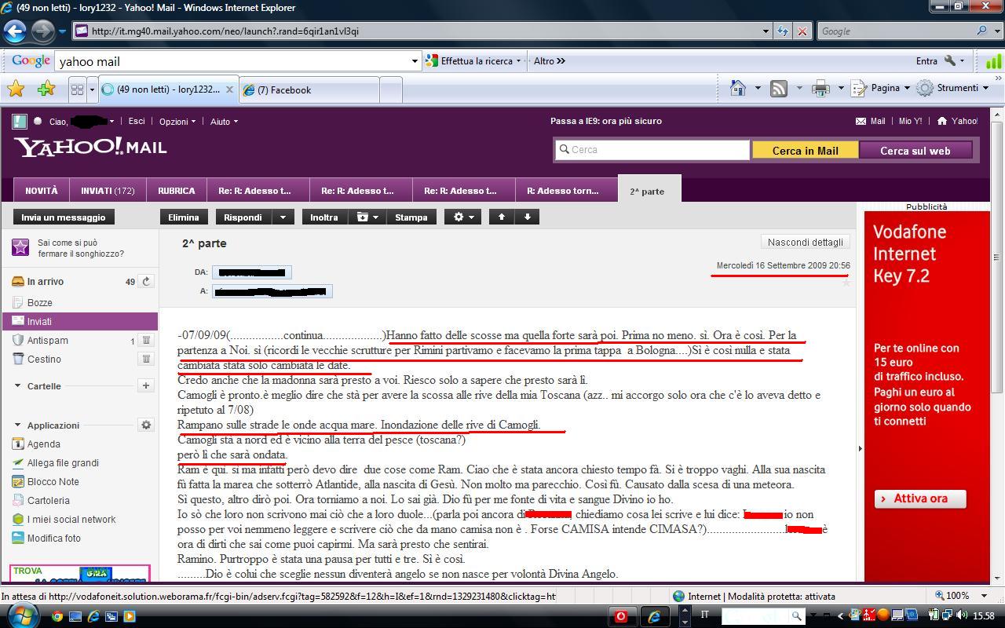Click the Print icon in IE toolbar
This screenshot has height=628, width=1005.
820,88
